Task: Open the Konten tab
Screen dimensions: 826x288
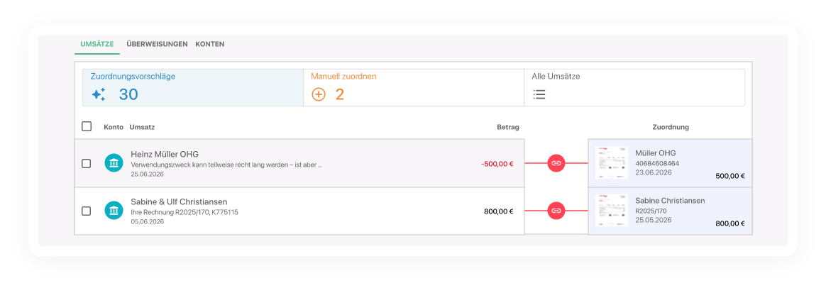Action: coord(209,44)
